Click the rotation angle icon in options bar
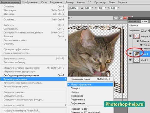 [82, 8]
